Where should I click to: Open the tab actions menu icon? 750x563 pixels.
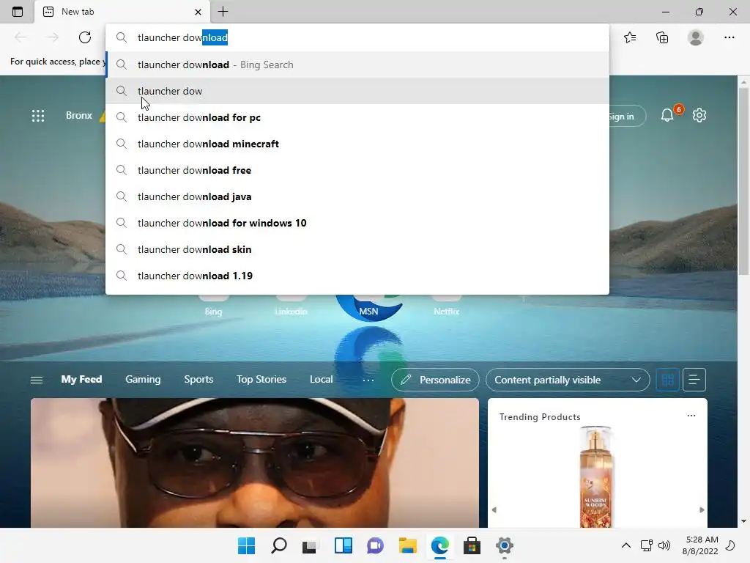(18, 12)
